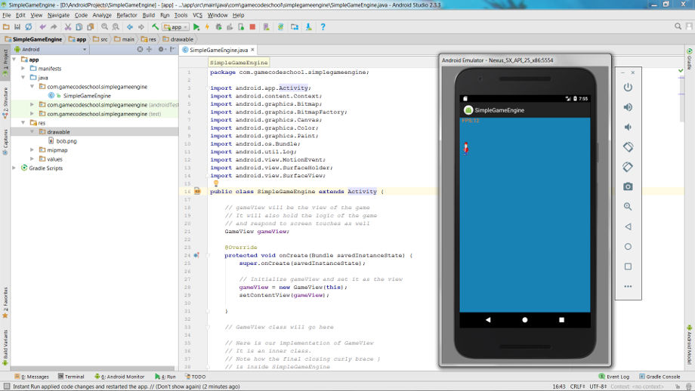
Task: Open the File menu
Action: (x=7, y=15)
